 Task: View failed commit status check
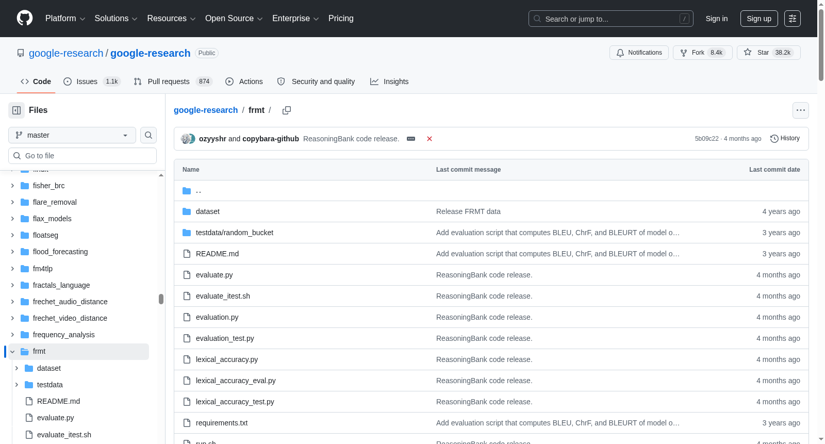click(430, 139)
